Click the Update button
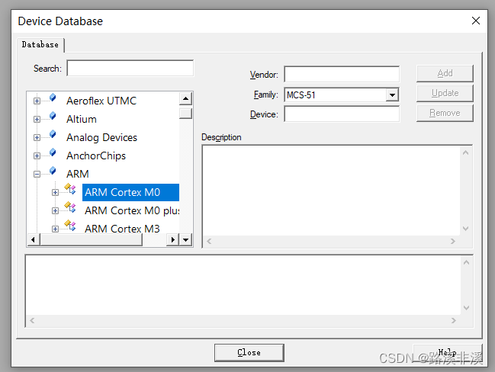495x372 pixels. (445, 93)
